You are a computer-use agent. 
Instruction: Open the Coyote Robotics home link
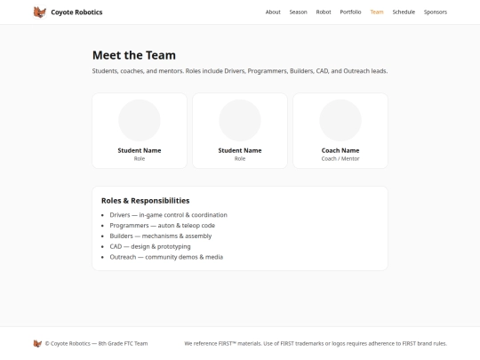pos(68,12)
